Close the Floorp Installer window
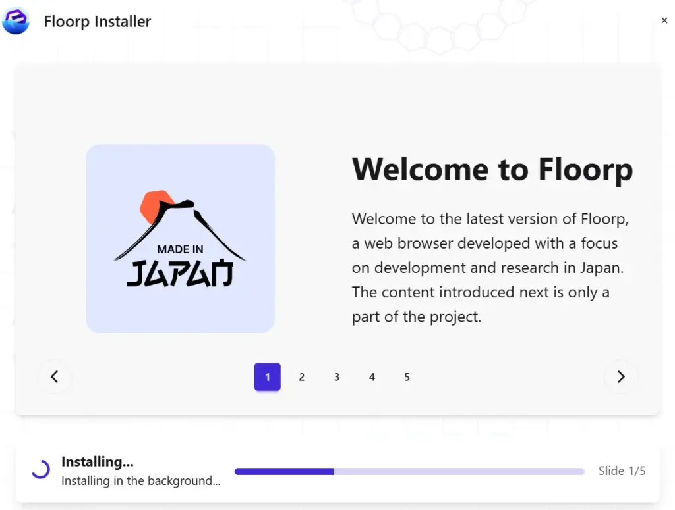This screenshot has height=510, width=675. [x=664, y=20]
